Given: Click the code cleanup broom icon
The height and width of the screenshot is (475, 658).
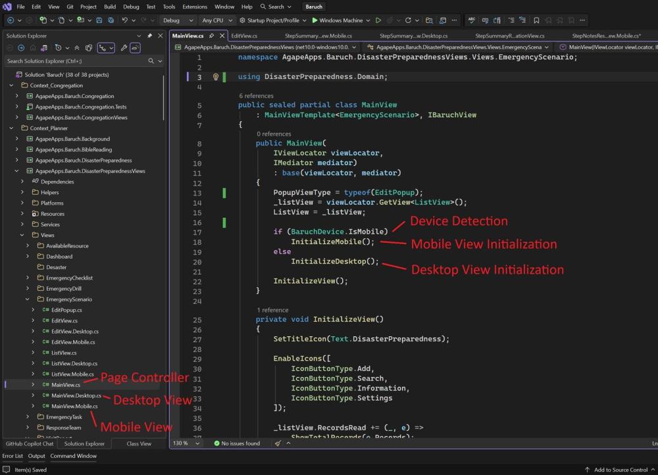Looking at the screenshot, I should pos(278,443).
